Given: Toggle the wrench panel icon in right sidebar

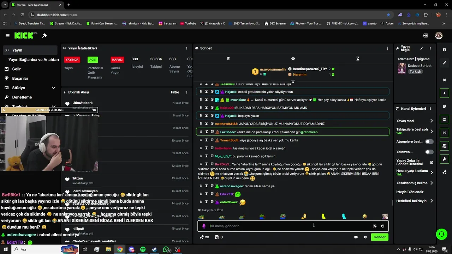Looking at the screenshot, I should (444, 159).
